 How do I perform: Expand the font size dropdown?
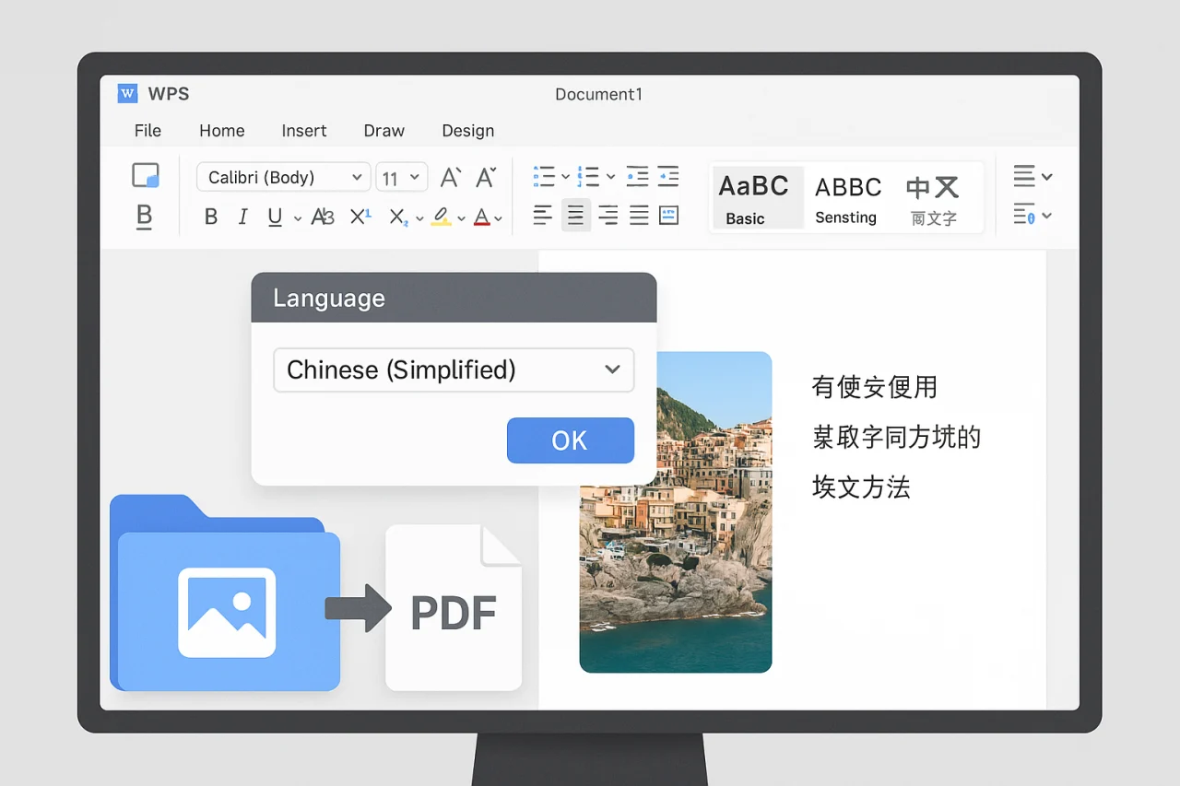coord(402,177)
